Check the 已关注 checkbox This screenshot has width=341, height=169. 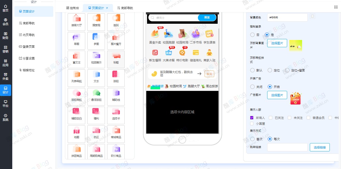pyautogui.click(x=271, y=118)
